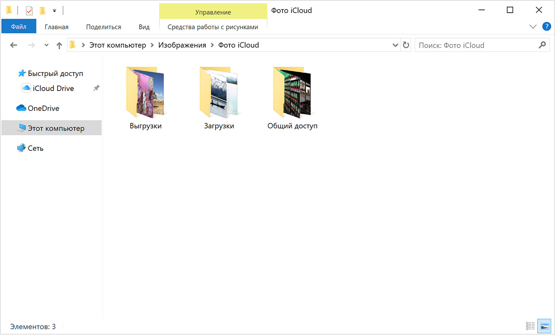This screenshot has height=335, width=555.
Task: Expand the chevron after Этот компьютер in path
Action: click(152, 45)
